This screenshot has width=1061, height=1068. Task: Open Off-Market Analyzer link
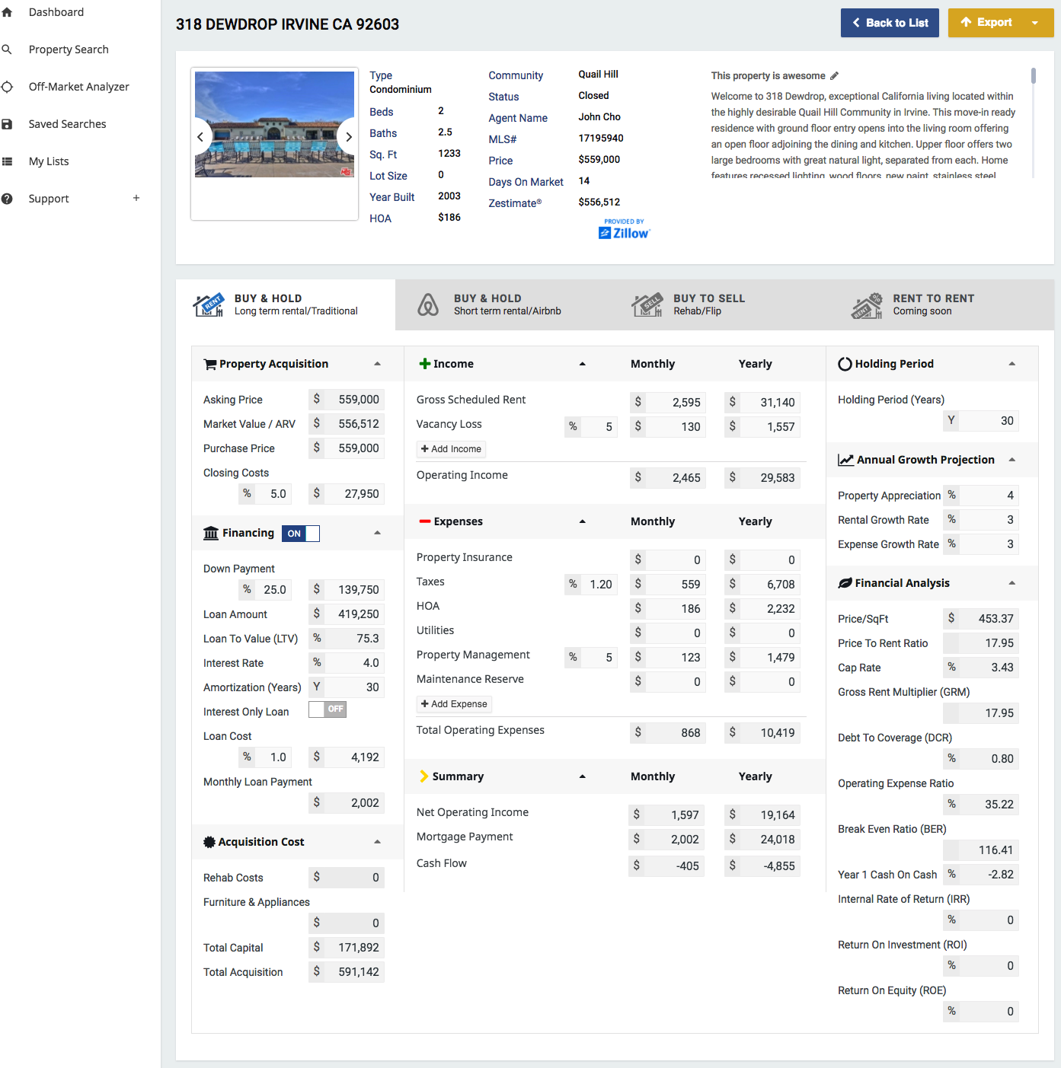pos(78,87)
